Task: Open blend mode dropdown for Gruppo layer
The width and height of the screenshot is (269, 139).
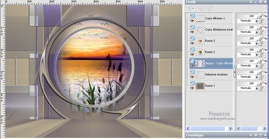Action: [x=257, y=66]
